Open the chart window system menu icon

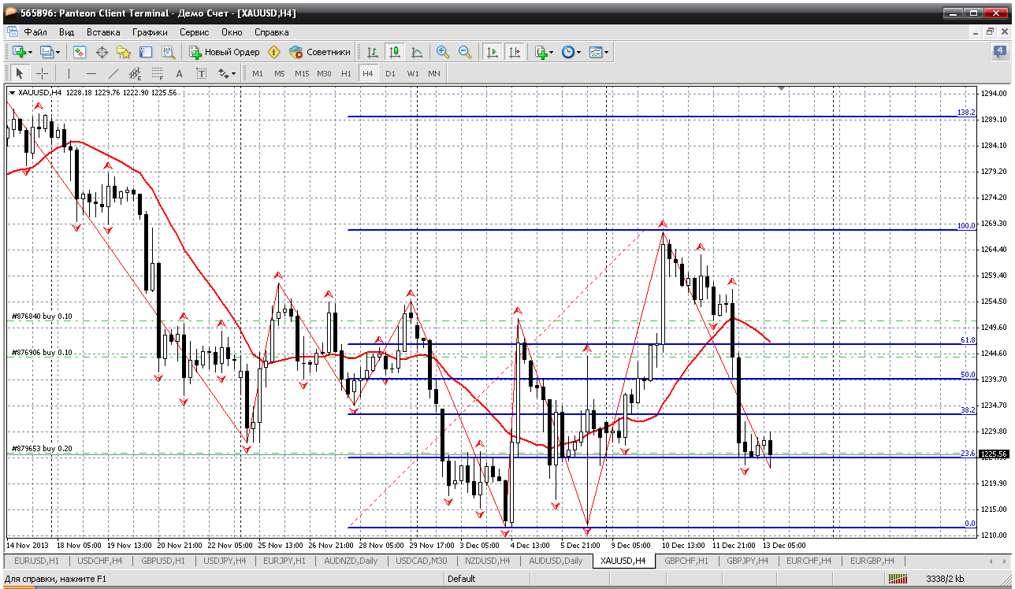click(x=12, y=32)
